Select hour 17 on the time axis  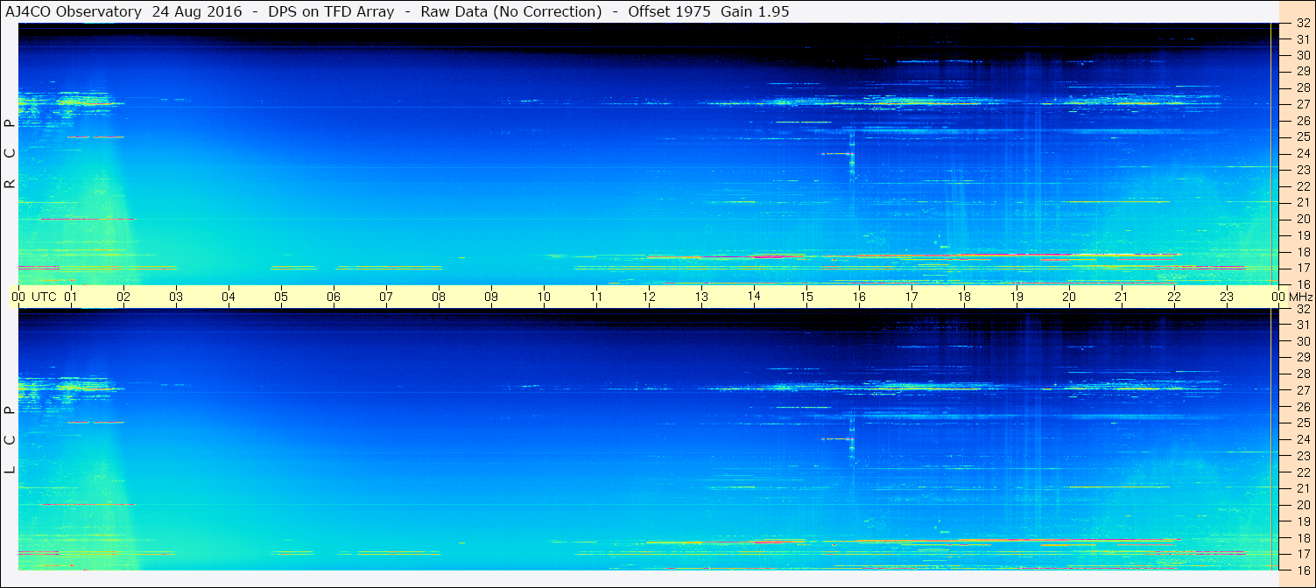pyautogui.click(x=911, y=297)
